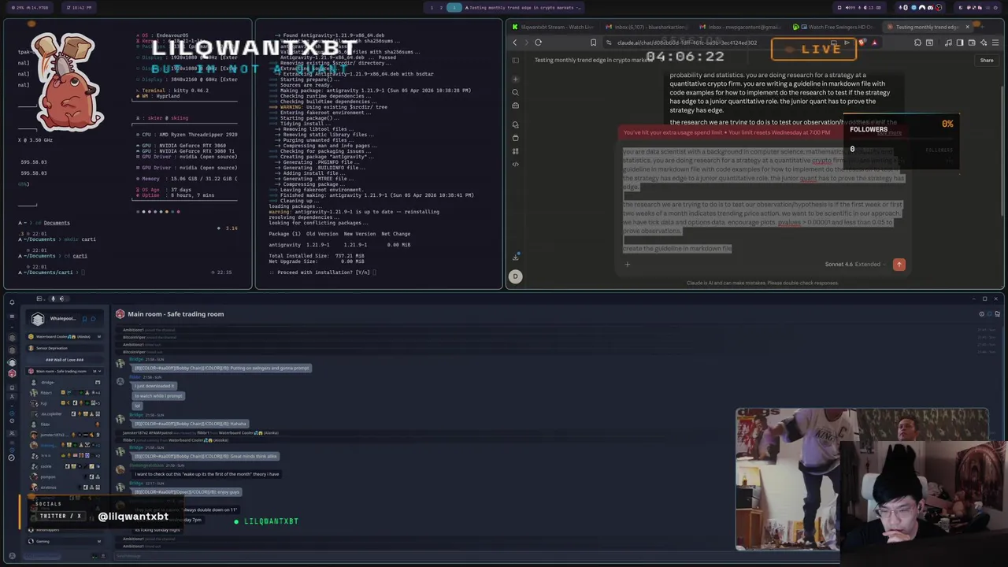Click Share button in Claude chat

[x=987, y=60]
